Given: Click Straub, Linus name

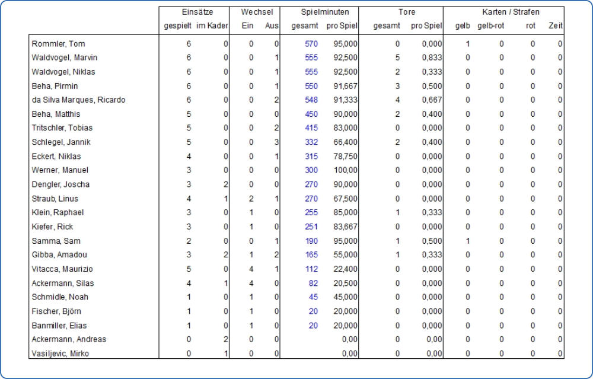Looking at the screenshot, I should pyautogui.click(x=55, y=199).
